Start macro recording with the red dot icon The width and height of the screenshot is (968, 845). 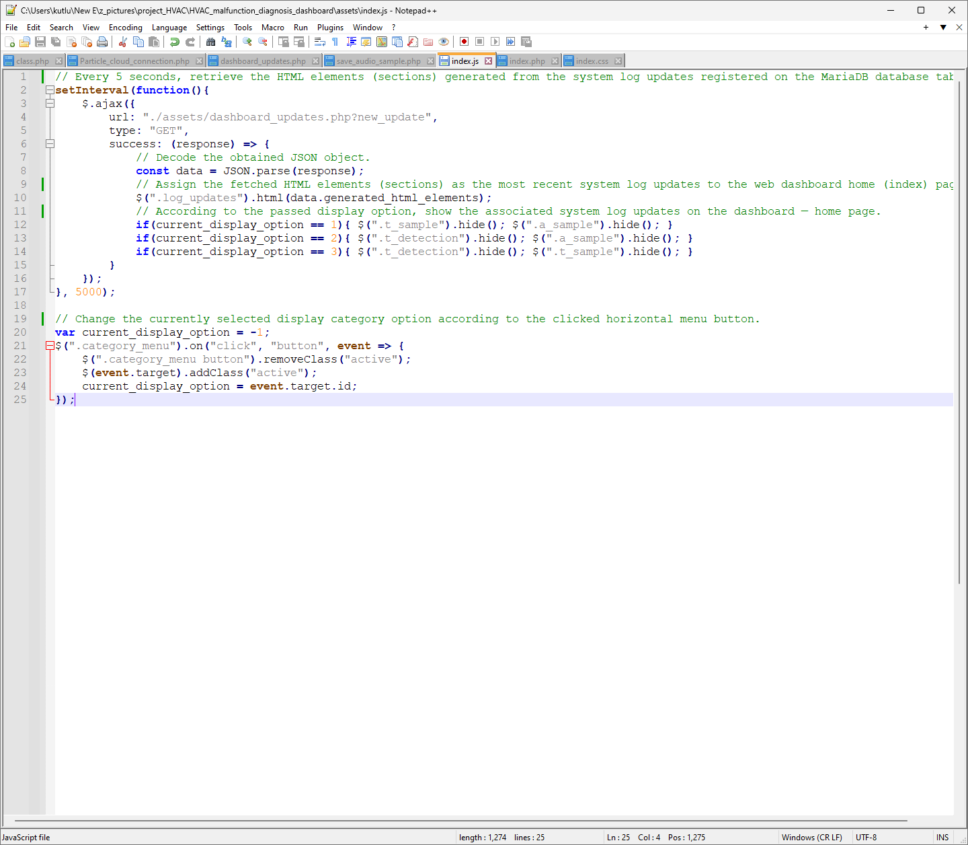coord(464,42)
